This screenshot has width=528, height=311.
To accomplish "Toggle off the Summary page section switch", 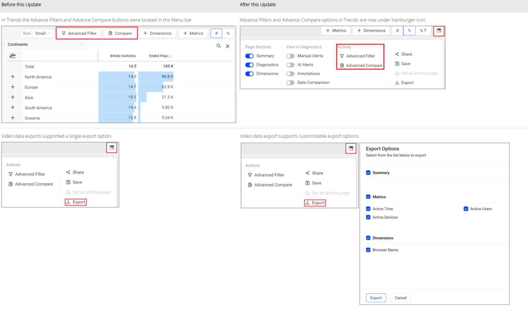I will [249, 56].
